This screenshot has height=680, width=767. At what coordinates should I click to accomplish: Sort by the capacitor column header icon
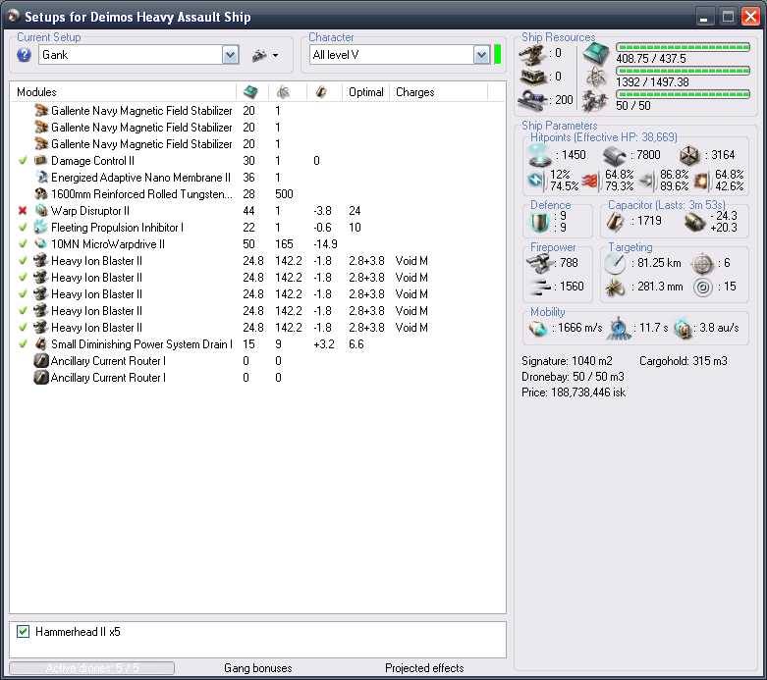pos(321,92)
